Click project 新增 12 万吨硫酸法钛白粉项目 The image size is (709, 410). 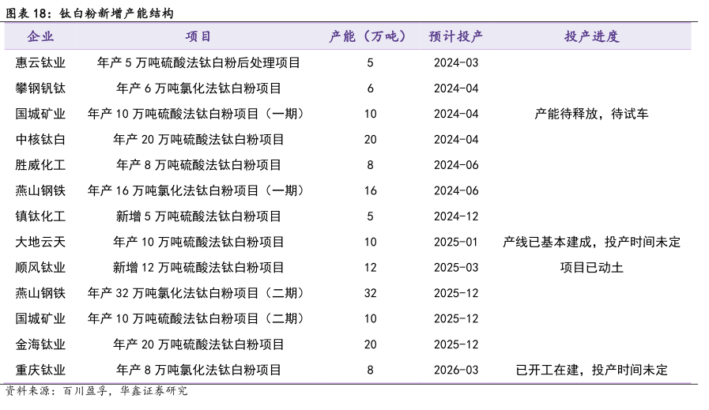(x=198, y=268)
